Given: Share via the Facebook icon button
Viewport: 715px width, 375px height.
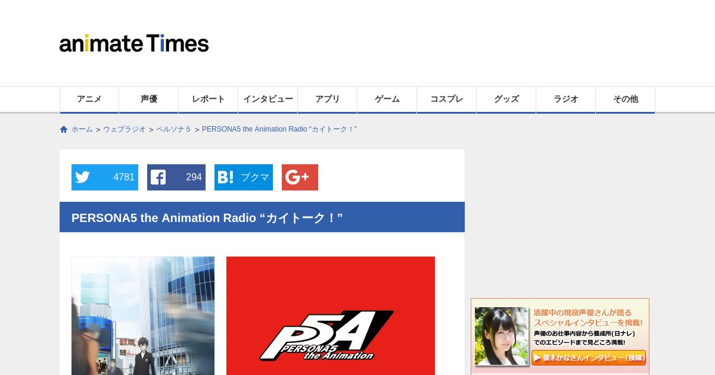Looking at the screenshot, I should click(x=158, y=177).
